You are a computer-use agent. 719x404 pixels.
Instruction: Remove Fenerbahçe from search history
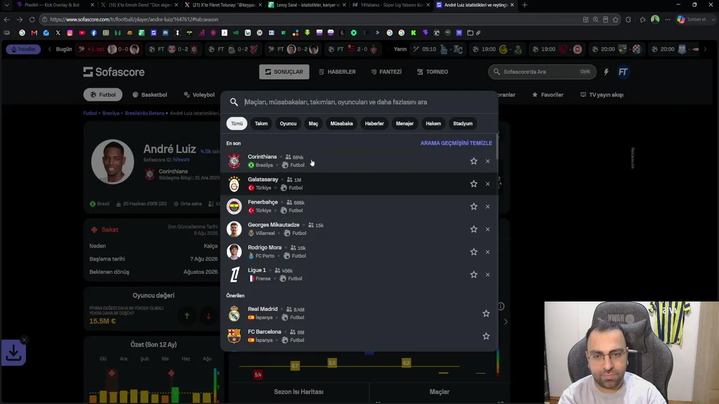(x=488, y=206)
